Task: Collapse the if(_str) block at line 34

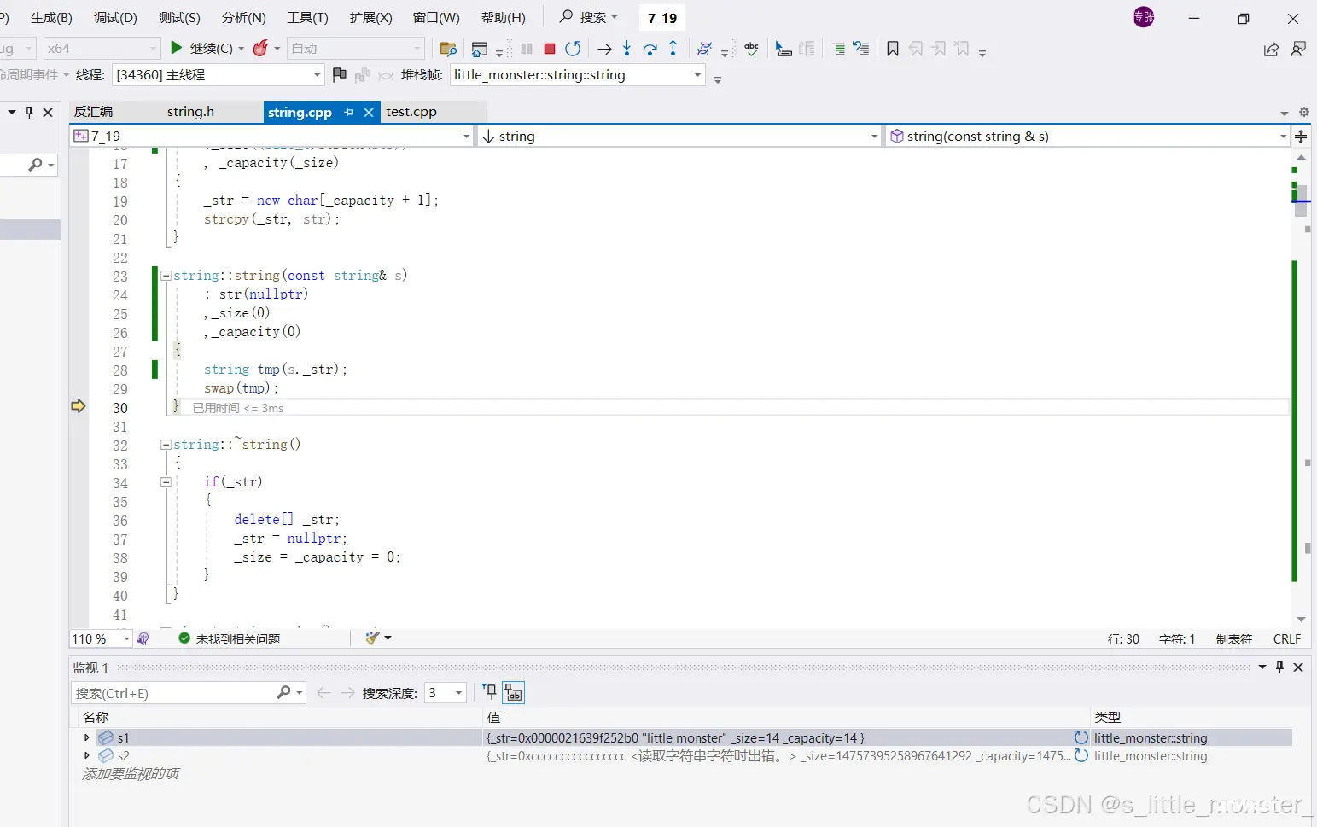Action: (x=166, y=481)
